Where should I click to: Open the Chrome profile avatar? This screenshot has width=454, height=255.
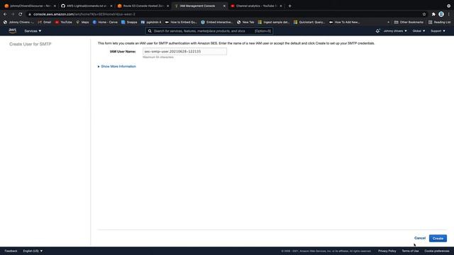pos(441,14)
